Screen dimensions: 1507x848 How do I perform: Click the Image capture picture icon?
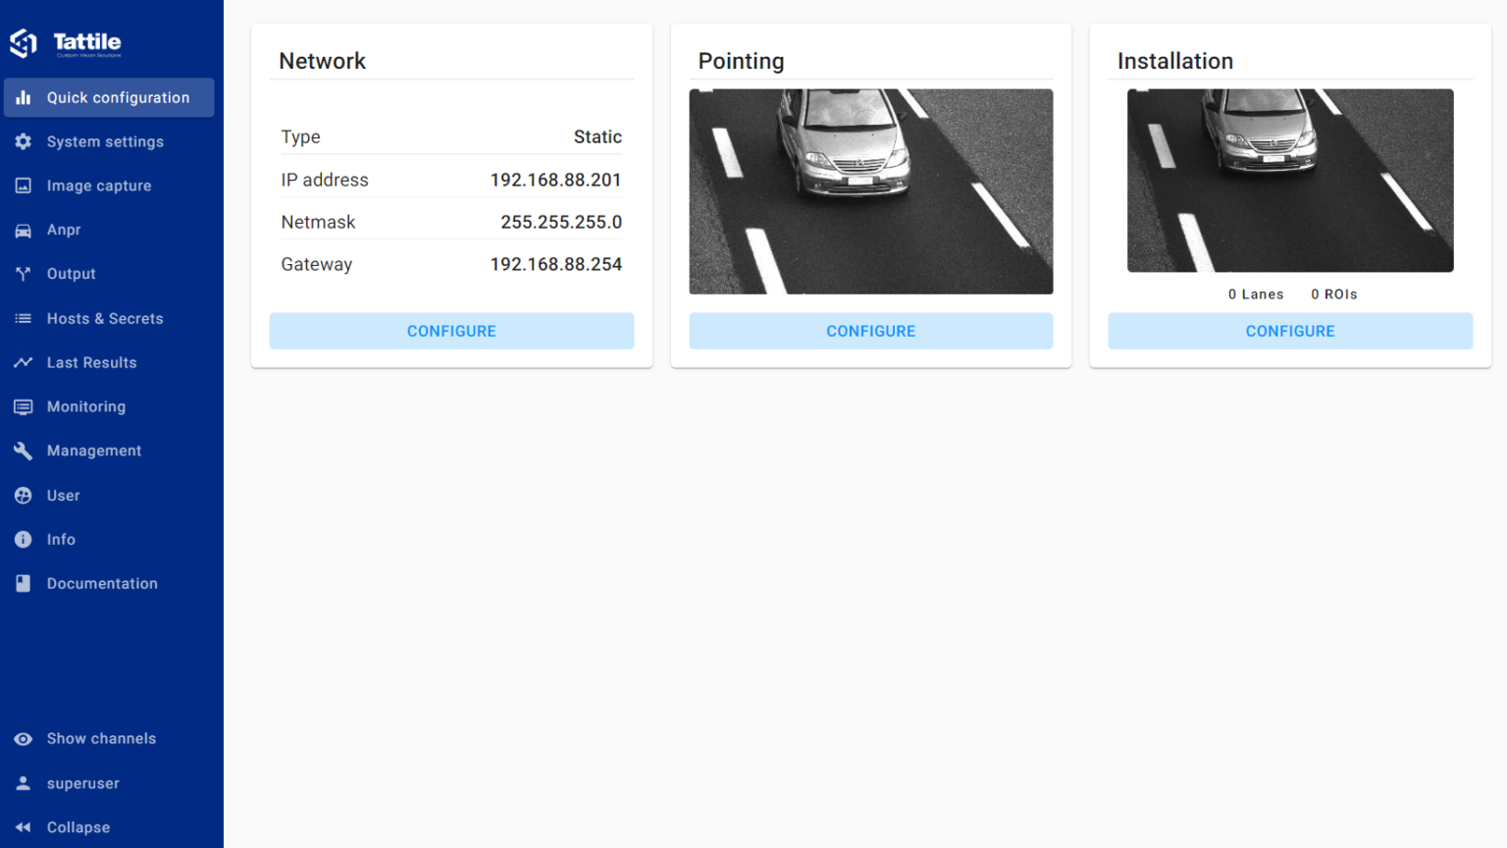[24, 185]
